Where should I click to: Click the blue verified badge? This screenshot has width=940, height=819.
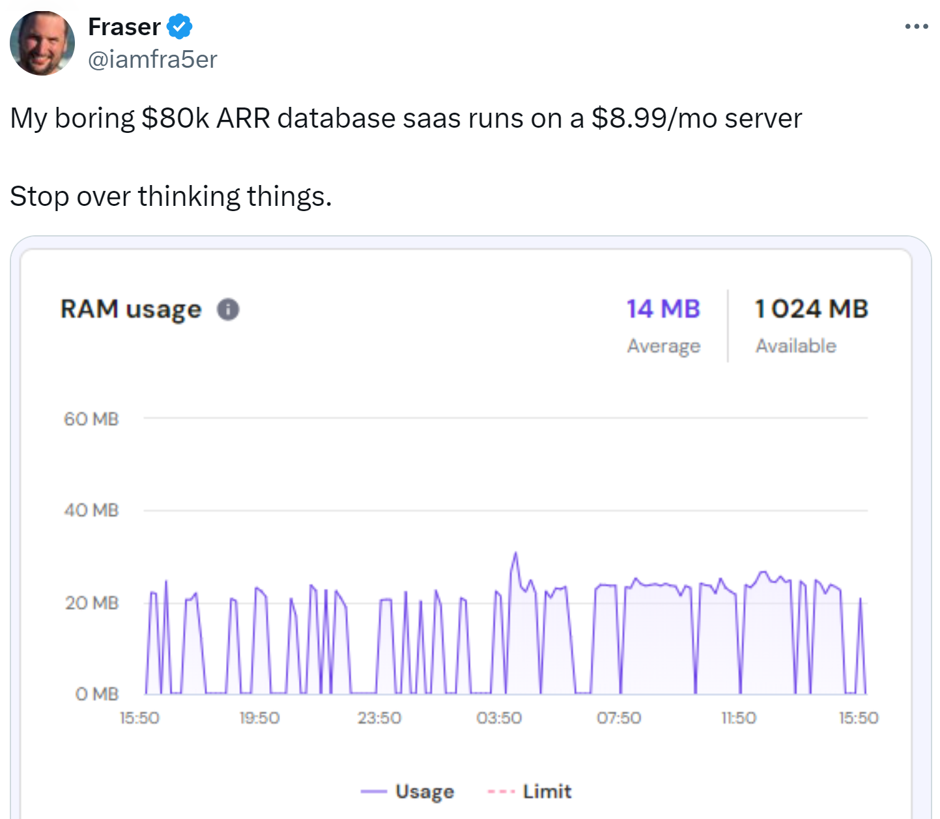tap(179, 27)
